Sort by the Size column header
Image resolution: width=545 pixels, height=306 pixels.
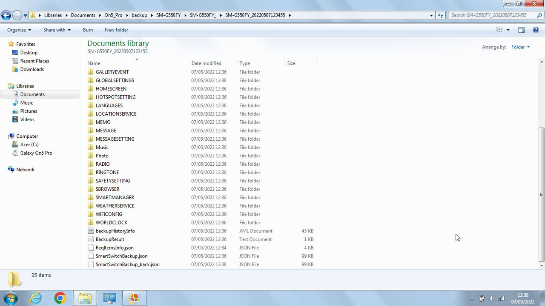pos(300,63)
